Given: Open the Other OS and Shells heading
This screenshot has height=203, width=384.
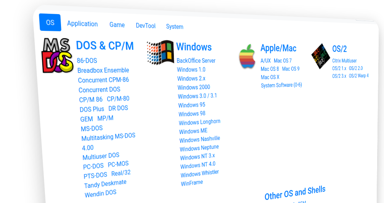Looking at the screenshot, I should 295,193.
